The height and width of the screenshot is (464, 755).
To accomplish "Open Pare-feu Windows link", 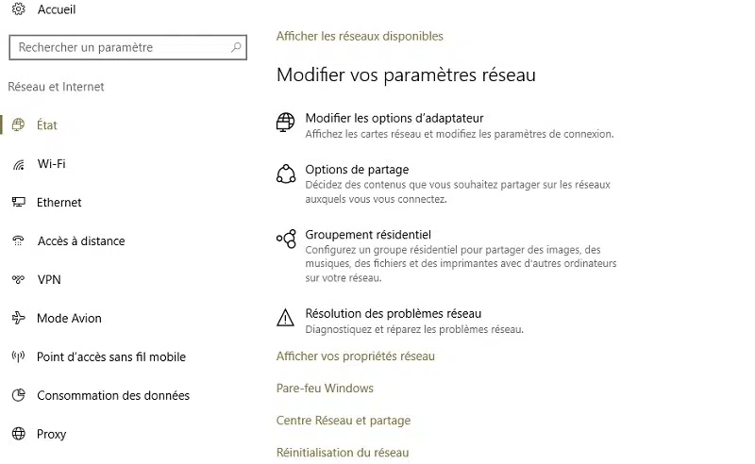I will click(325, 388).
